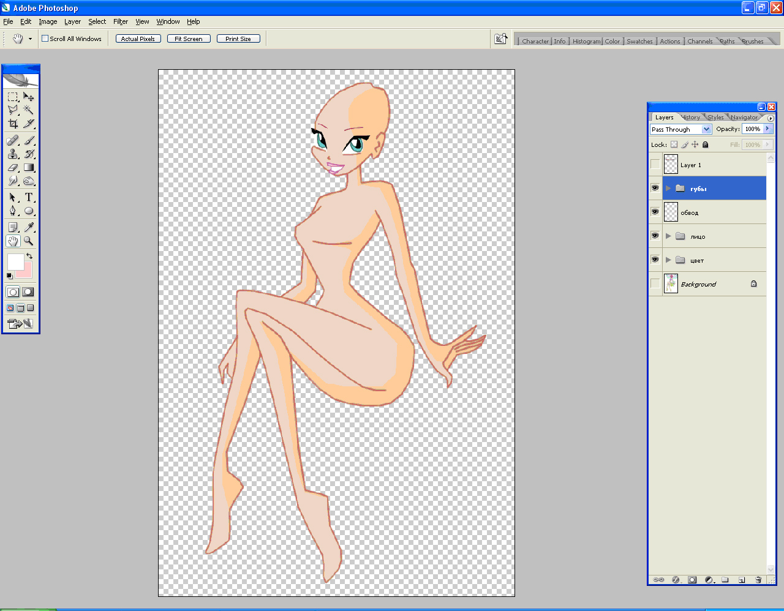Enable Scroll All Windows checkbox
The width and height of the screenshot is (784, 611).
point(45,39)
